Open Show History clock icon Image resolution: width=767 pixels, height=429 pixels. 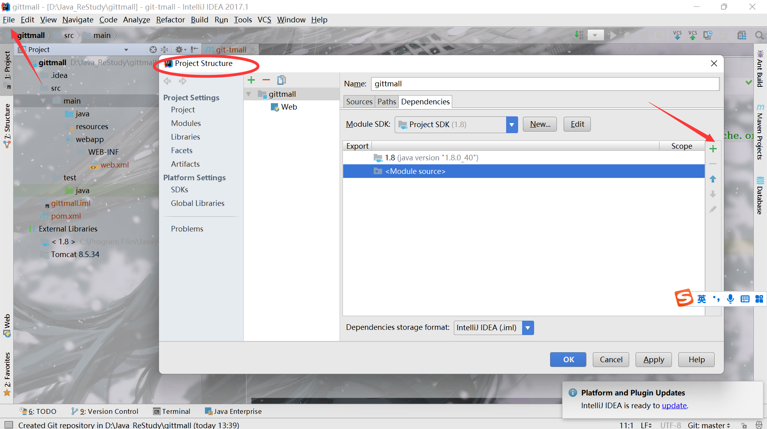point(708,35)
